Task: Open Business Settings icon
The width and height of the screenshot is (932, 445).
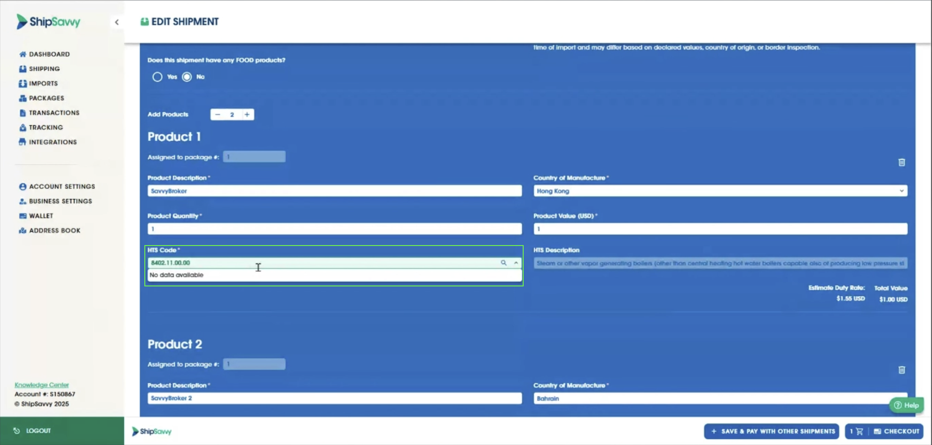Action: [23, 201]
